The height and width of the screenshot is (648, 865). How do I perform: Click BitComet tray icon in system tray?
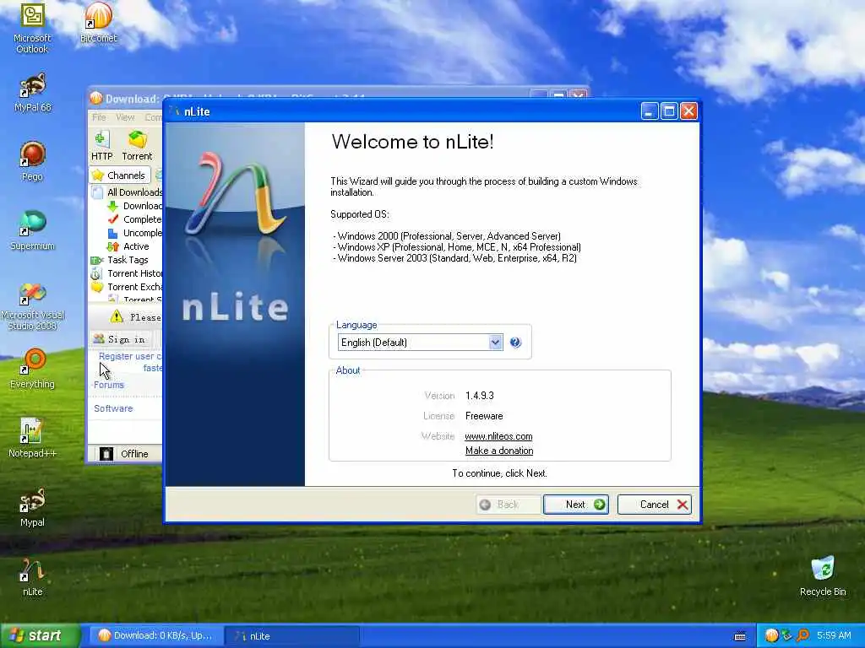tap(771, 635)
